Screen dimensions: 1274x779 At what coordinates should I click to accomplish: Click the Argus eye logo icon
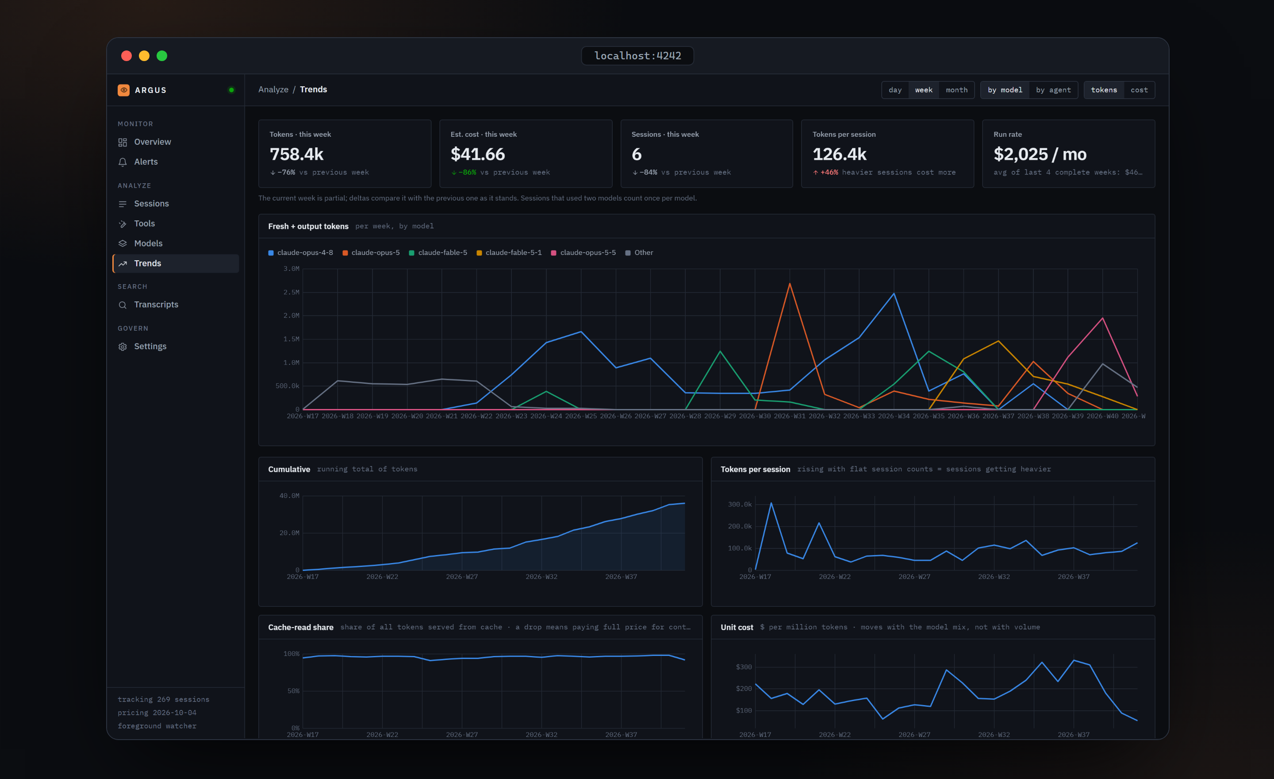click(123, 90)
